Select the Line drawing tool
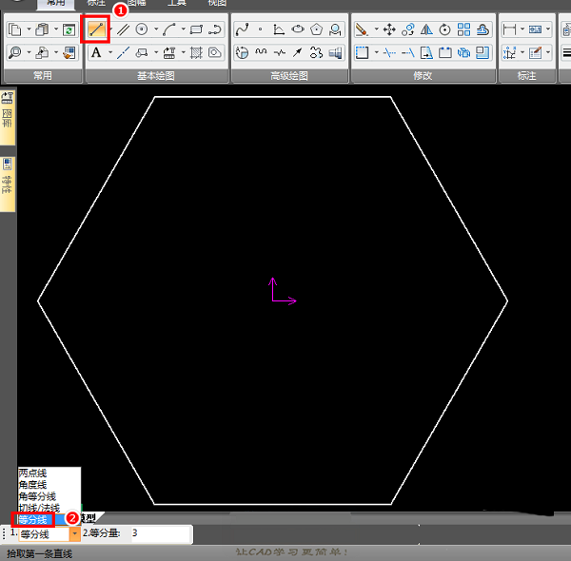571x561 pixels. click(97, 29)
